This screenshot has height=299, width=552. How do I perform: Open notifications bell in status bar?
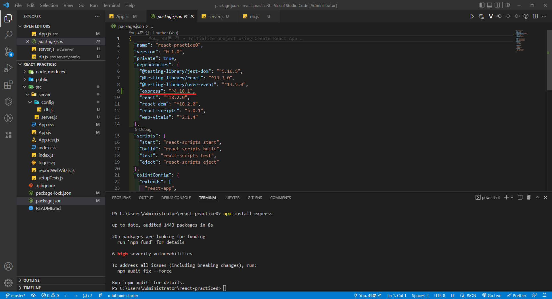[x=545, y=296]
